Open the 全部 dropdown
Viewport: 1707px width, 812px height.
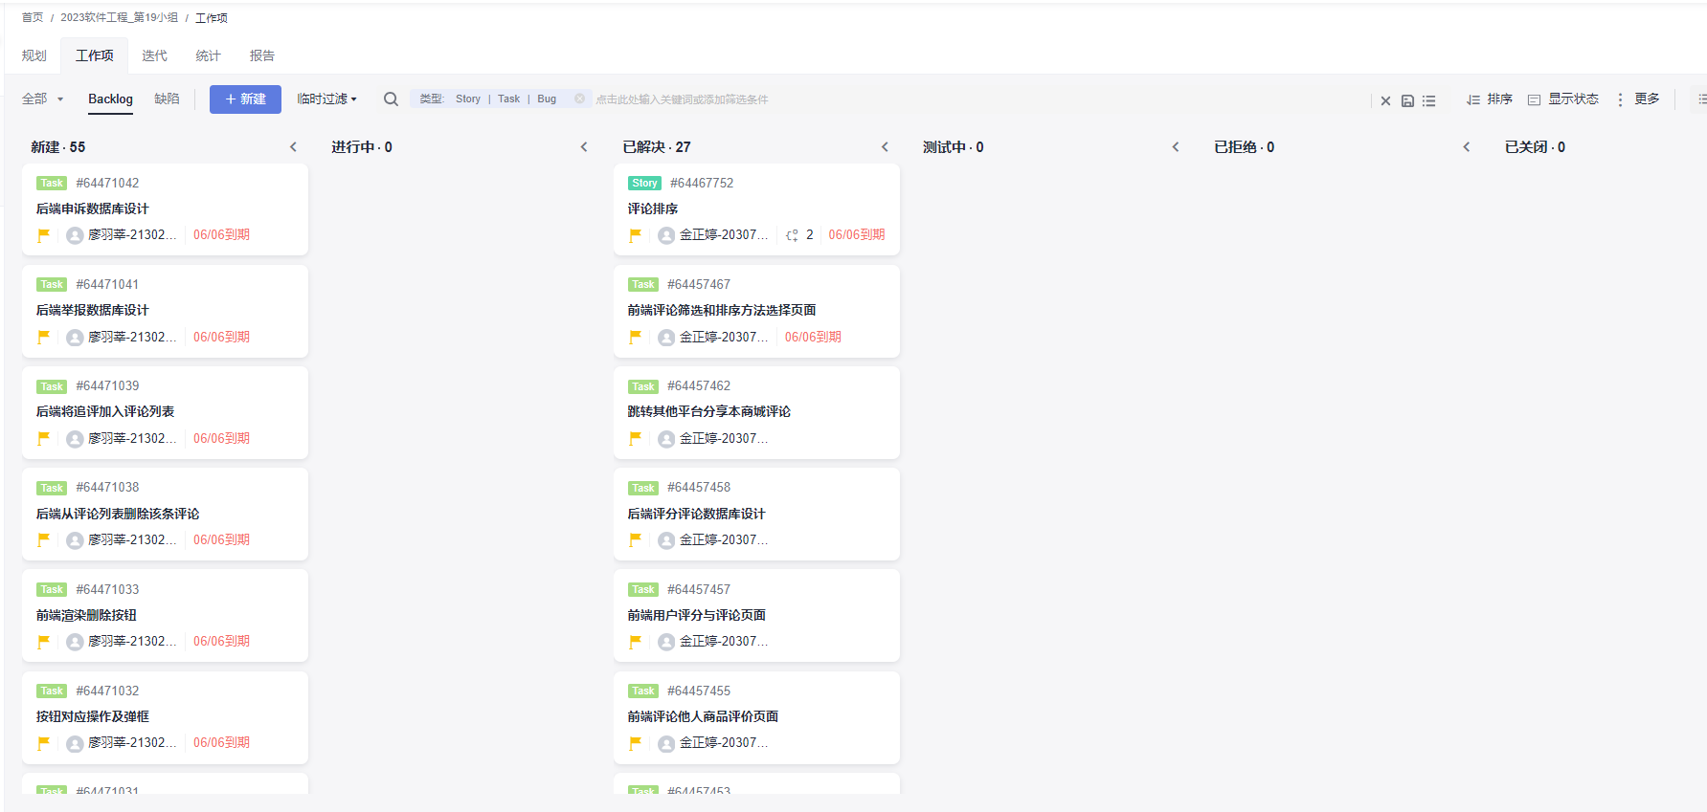(42, 99)
